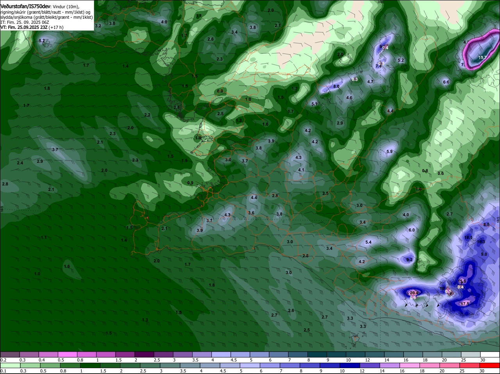Click the 25 label on the upper legend scale

[464, 360]
